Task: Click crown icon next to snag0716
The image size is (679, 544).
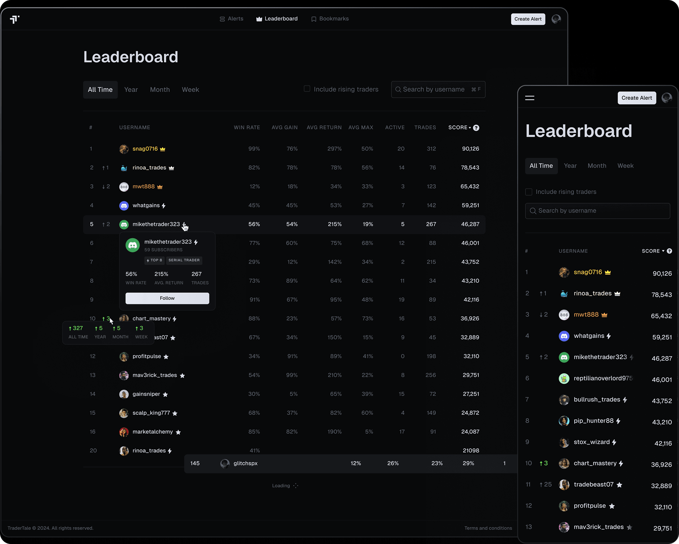Action: pos(163,149)
